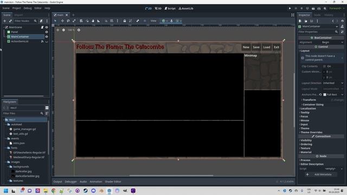
Task: Activate the Pan Mode hand tool
Action: pyautogui.click(x=93, y=21)
